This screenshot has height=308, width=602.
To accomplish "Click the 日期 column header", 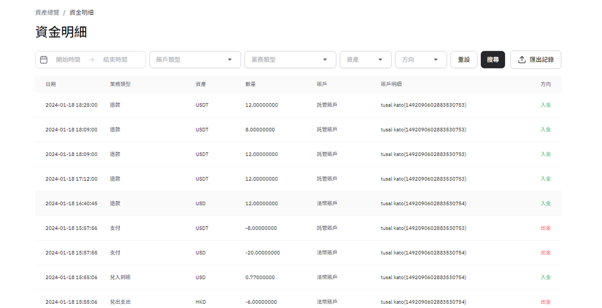I will coord(51,85).
